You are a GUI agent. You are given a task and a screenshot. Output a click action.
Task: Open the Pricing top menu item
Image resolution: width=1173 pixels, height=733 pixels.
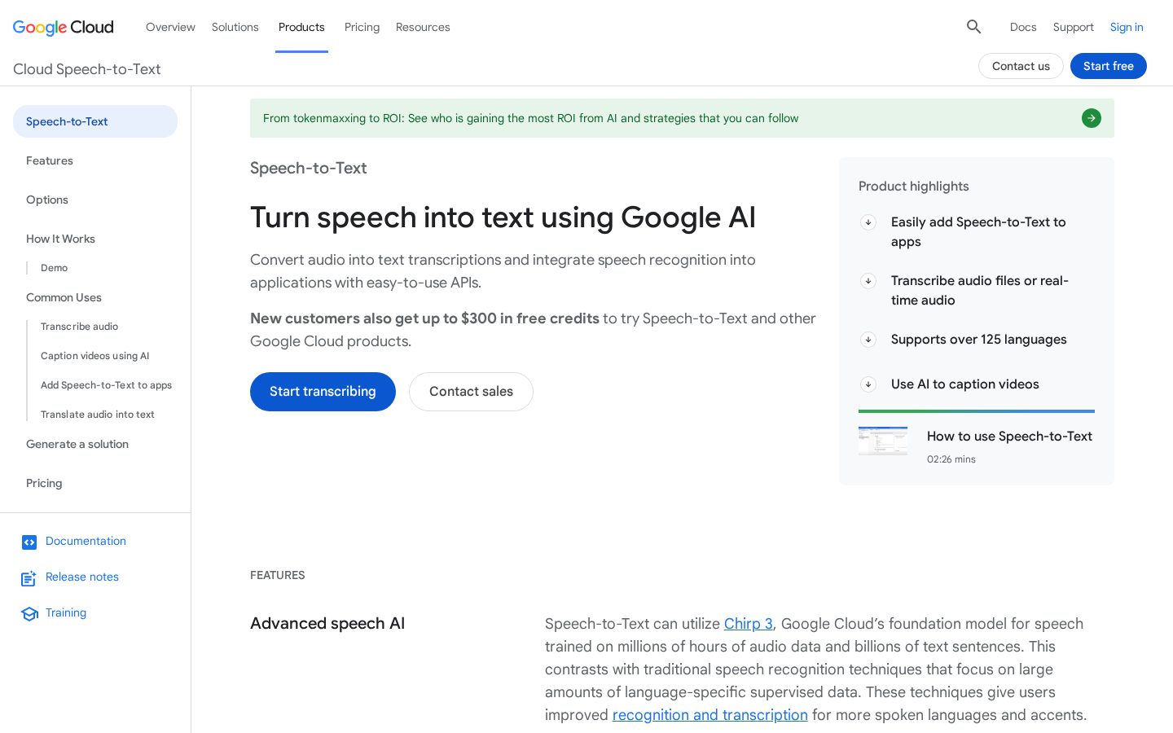[362, 27]
